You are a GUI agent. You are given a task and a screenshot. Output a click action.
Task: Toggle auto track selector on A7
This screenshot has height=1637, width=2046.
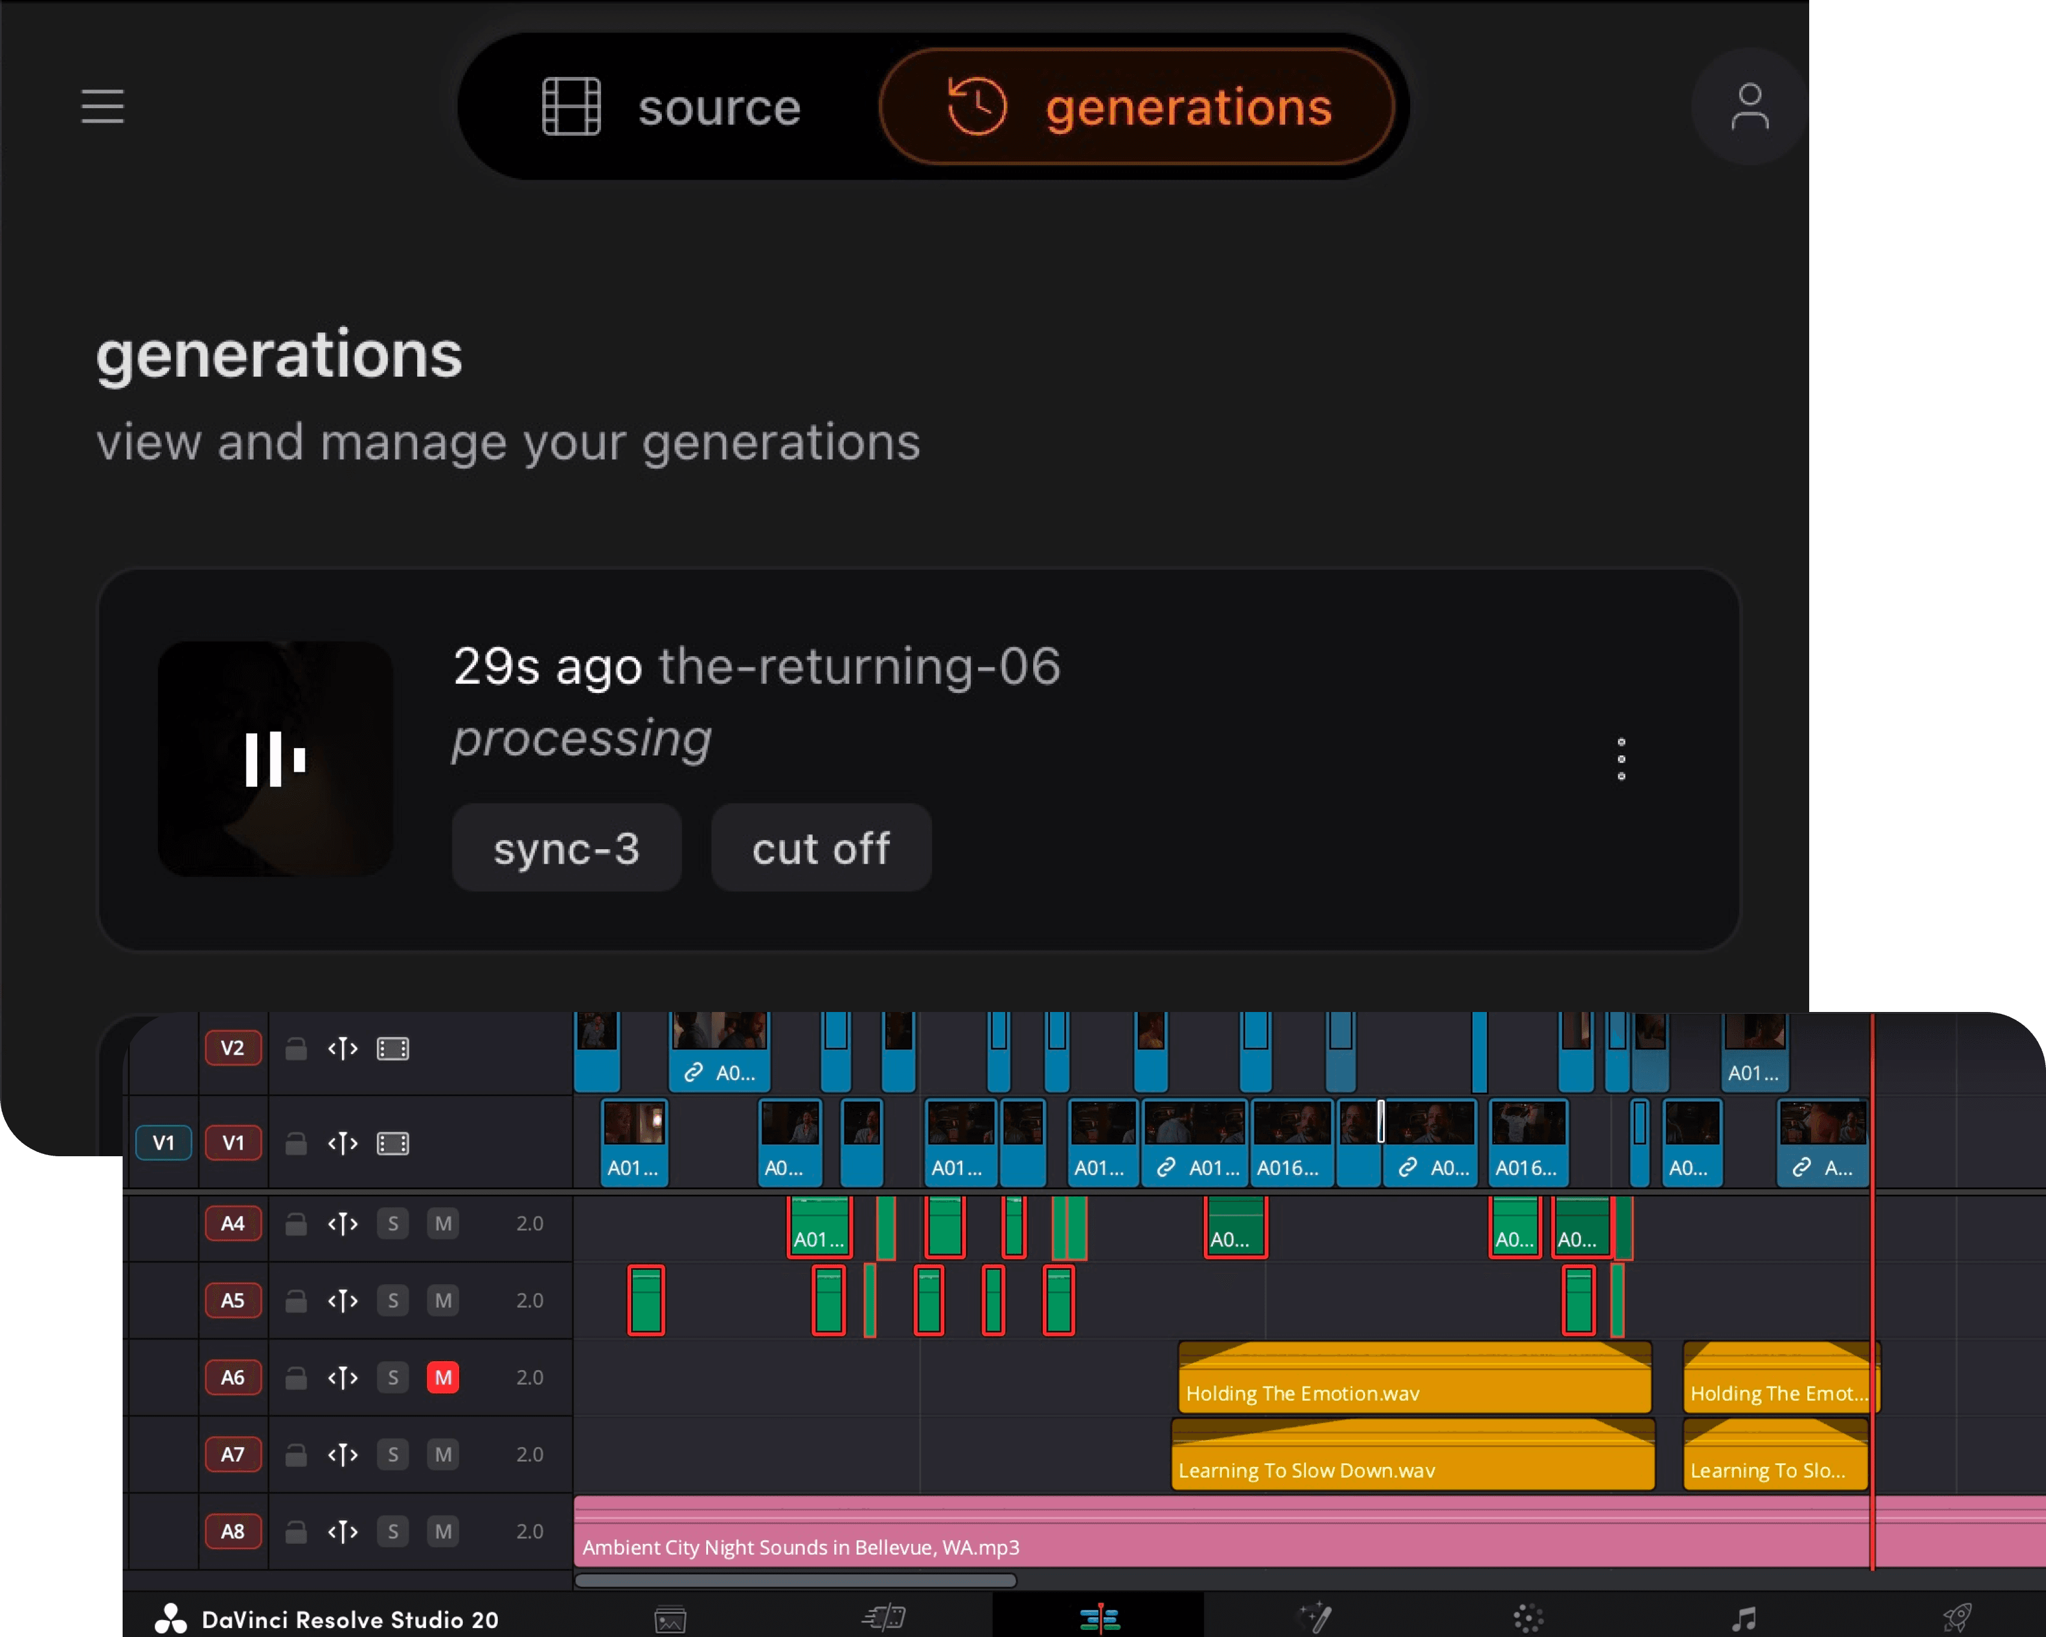pos(343,1455)
